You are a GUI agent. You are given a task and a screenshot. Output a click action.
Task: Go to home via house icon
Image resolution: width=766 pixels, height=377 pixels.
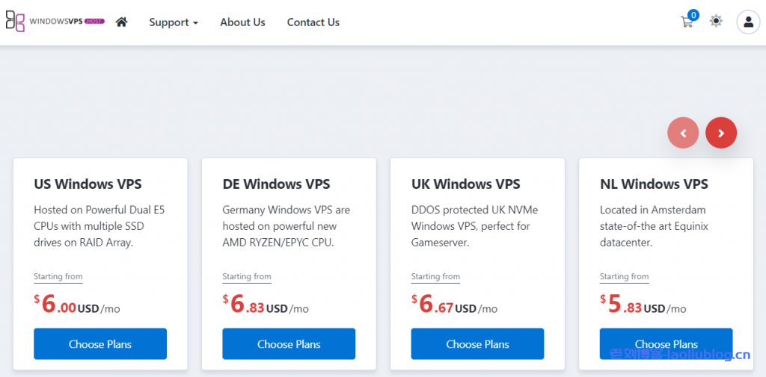coord(121,22)
